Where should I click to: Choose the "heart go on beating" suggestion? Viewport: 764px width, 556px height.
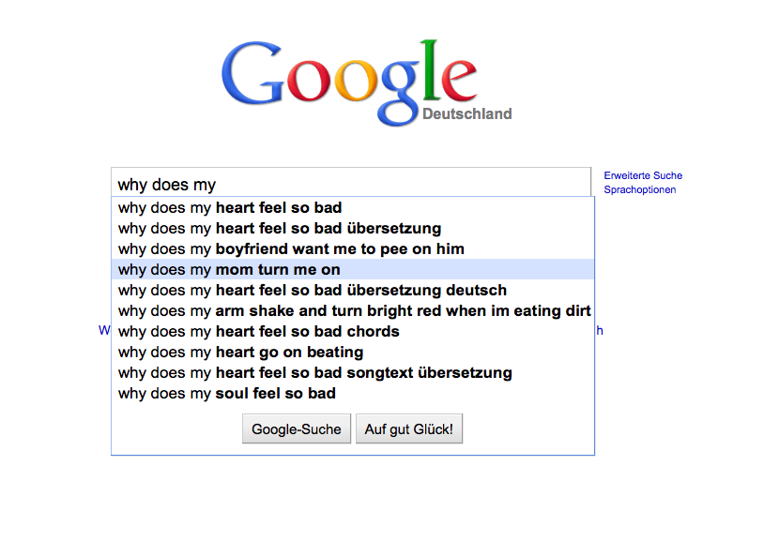point(240,353)
